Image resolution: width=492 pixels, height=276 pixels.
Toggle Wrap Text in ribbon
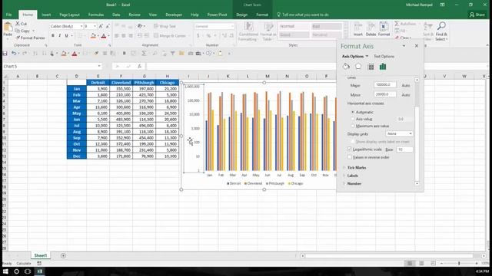(165, 26)
